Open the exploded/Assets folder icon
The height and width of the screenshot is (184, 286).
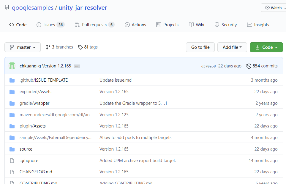[x=12, y=92]
